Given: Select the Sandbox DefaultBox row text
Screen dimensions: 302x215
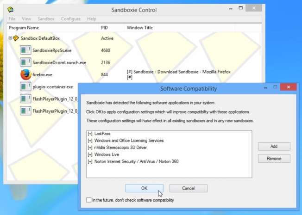Looking at the screenshot, I should [40, 38].
